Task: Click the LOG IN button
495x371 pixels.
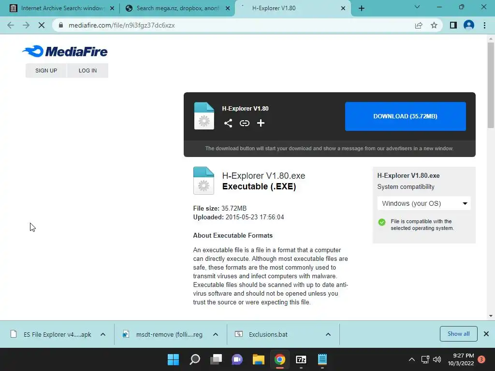Action: pyautogui.click(x=88, y=71)
